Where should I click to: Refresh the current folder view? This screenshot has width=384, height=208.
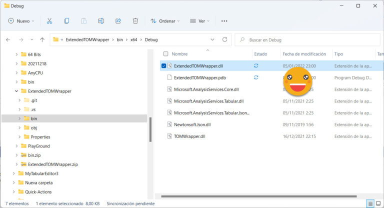(224, 39)
